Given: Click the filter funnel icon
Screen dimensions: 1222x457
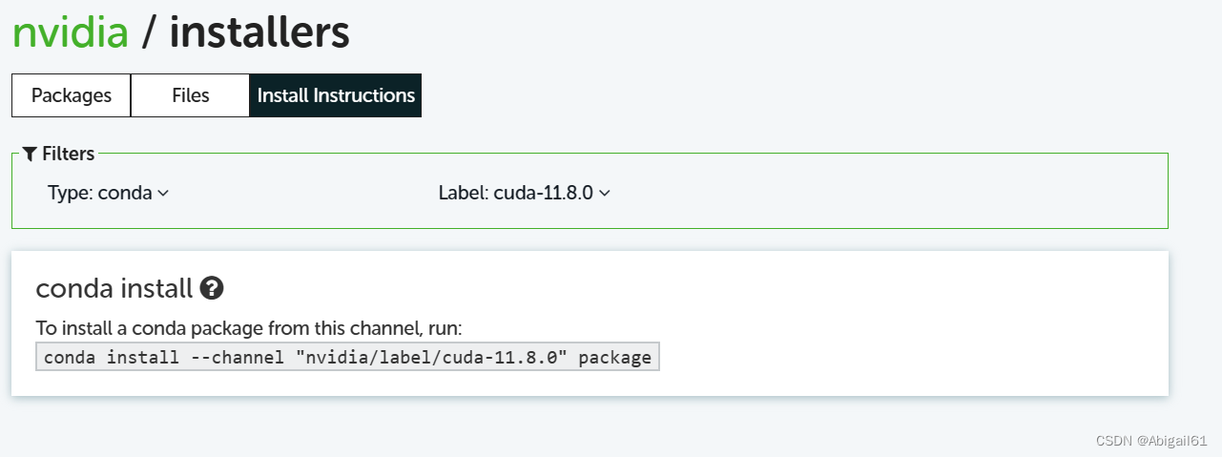Looking at the screenshot, I should [30, 154].
